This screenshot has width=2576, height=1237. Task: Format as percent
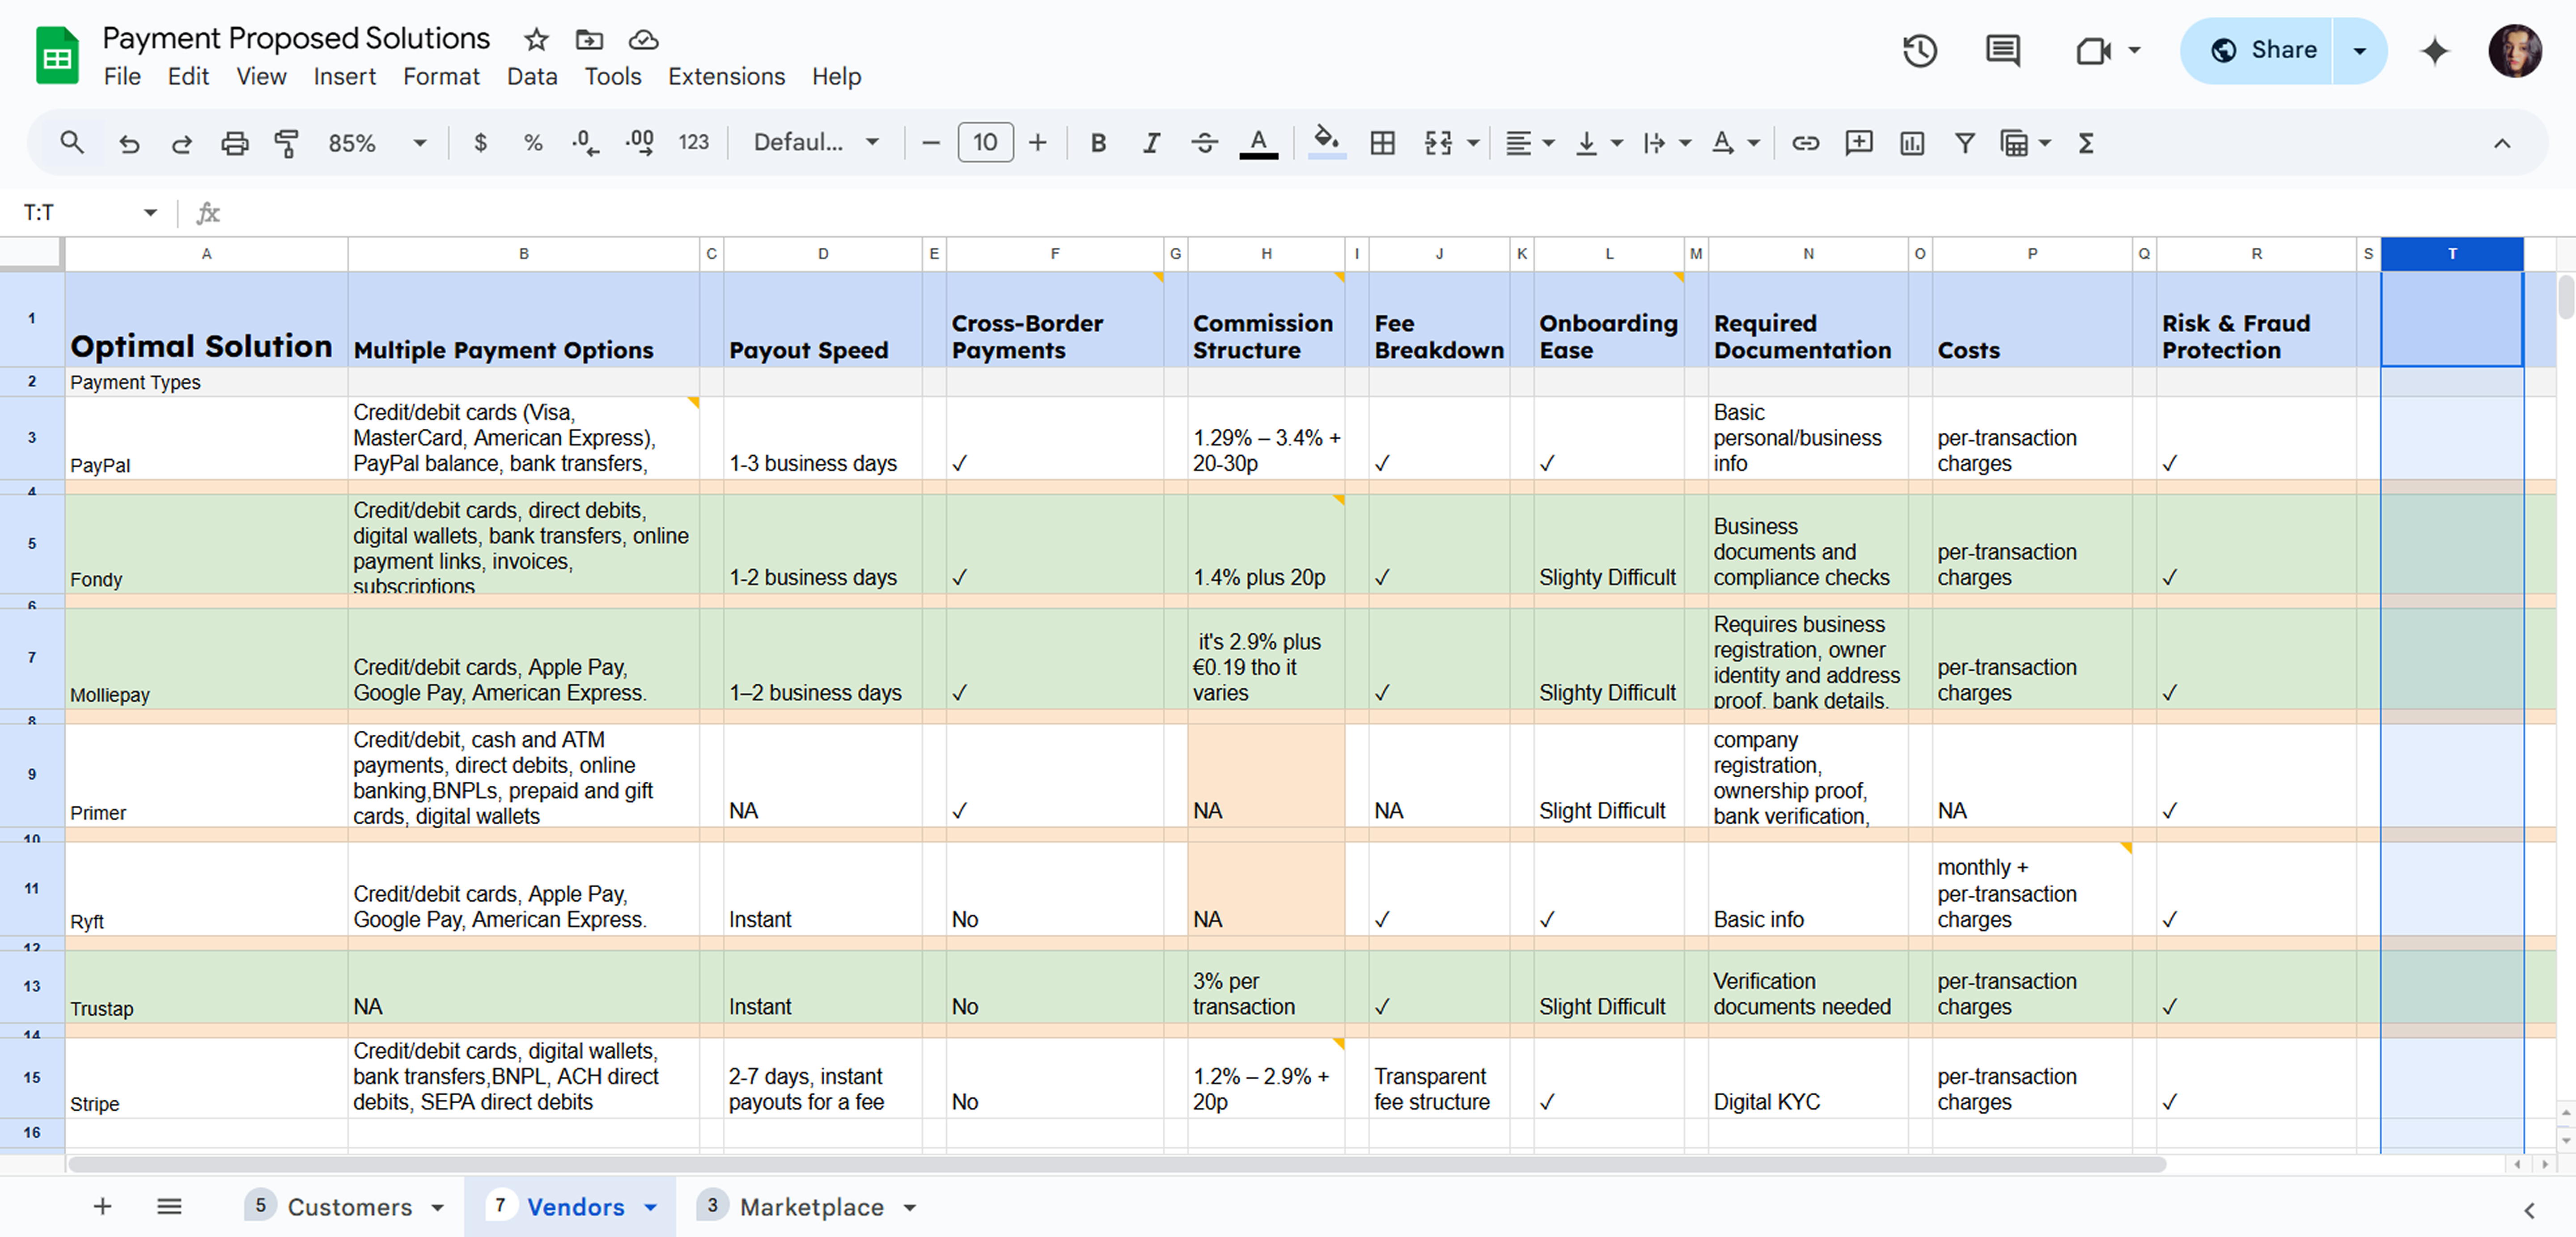click(533, 143)
